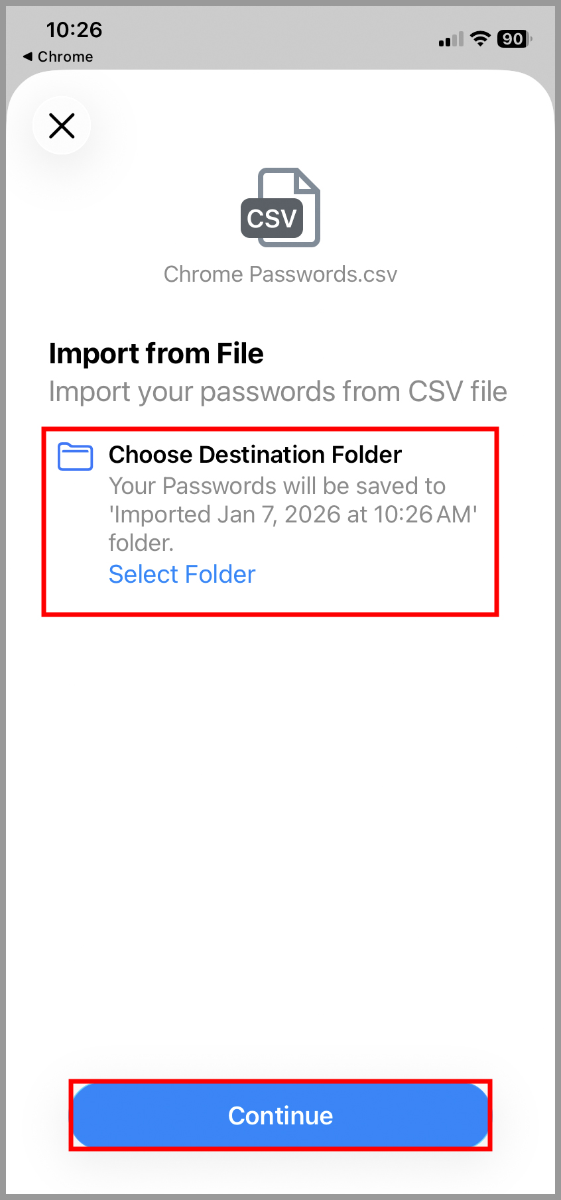This screenshot has height=1200, width=561.
Task: Tap the Import from File heading
Action: tap(156, 353)
